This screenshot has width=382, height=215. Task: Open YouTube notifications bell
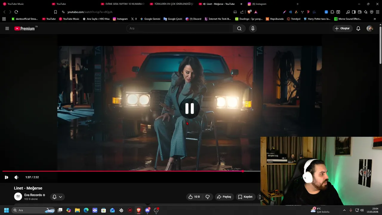tap(358, 28)
